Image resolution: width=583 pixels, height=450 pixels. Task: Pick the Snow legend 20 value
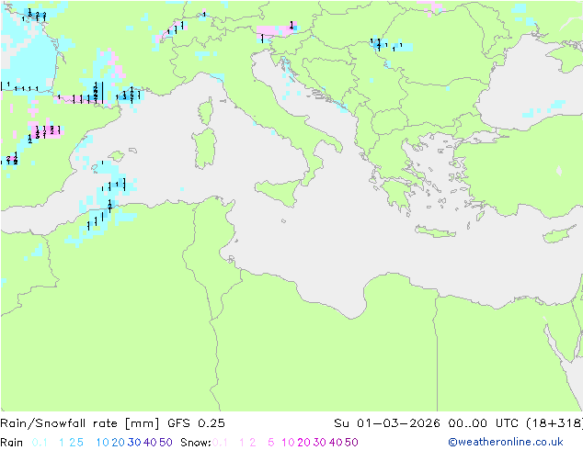(303, 443)
